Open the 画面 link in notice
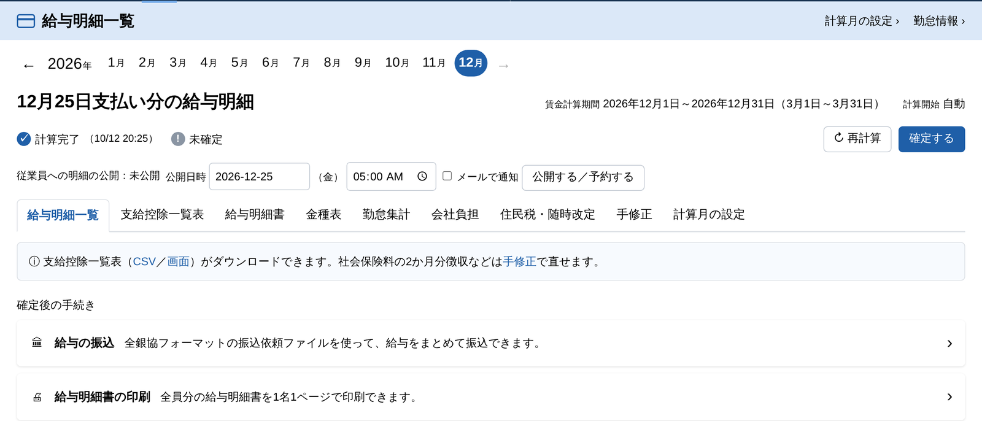The width and height of the screenshot is (982, 421). pos(179,261)
